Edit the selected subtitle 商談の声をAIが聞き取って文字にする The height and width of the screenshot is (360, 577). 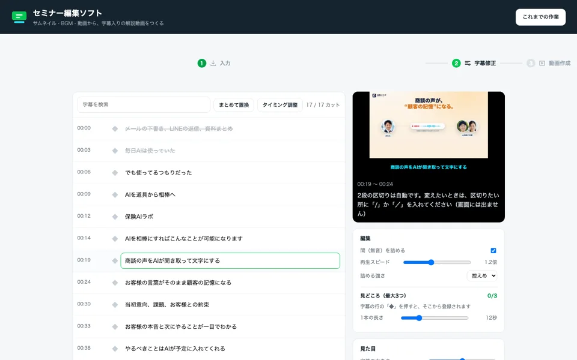pyautogui.click(x=230, y=261)
